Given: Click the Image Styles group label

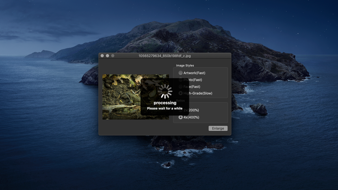Looking at the screenshot, I should [x=185, y=65].
